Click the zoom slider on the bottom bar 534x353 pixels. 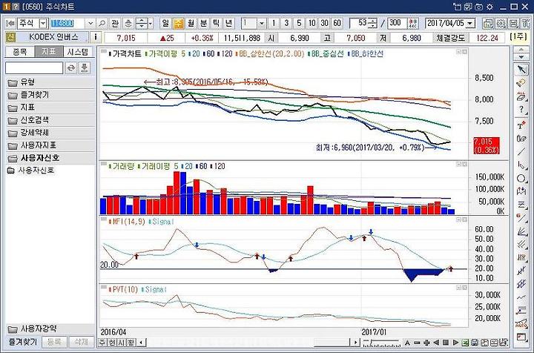pos(381,343)
